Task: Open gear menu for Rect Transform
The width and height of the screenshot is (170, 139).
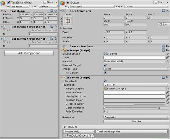Action: pyautogui.click(x=167, y=11)
